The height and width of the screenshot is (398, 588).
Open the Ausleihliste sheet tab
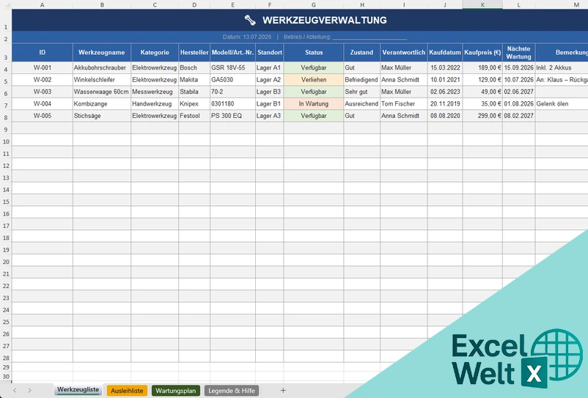click(x=127, y=391)
